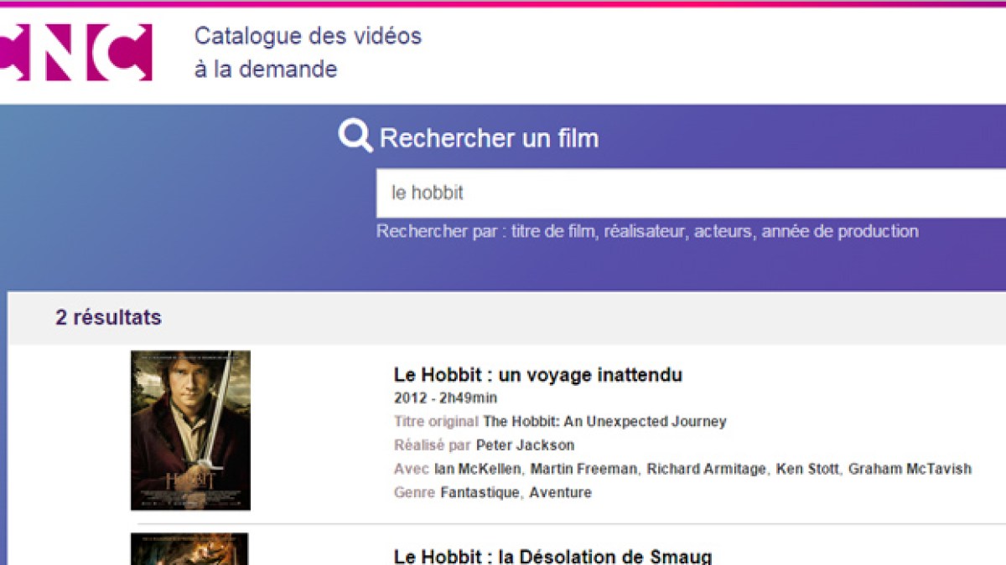Click the '2012 - 2h49min' text

(x=445, y=398)
